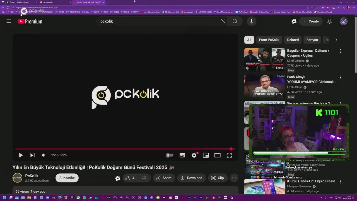Open Bagcilar Express Daltons x Caspers title

click(x=308, y=53)
